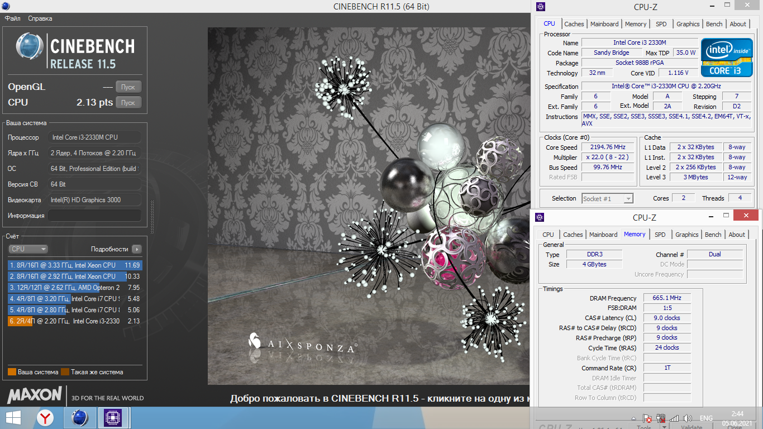Open CPU ranking type dropdown
The image size is (763, 429).
(x=28, y=249)
